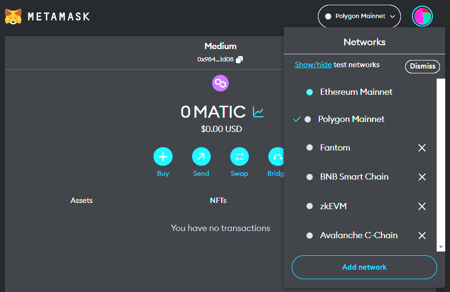Click the Networks panel heading
Image resolution: width=450 pixels, height=292 pixels.
(365, 42)
